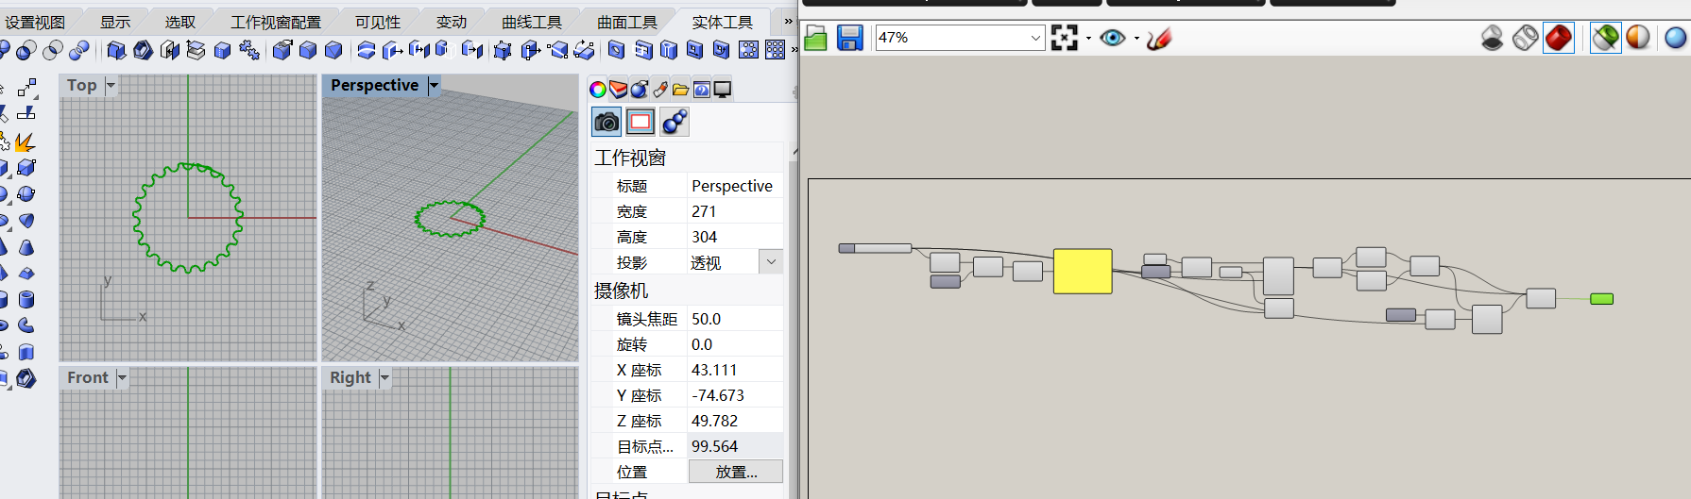Click the 镜头焦距 value field 50.0
Screen dimensions: 1691x499
[x=735, y=319]
